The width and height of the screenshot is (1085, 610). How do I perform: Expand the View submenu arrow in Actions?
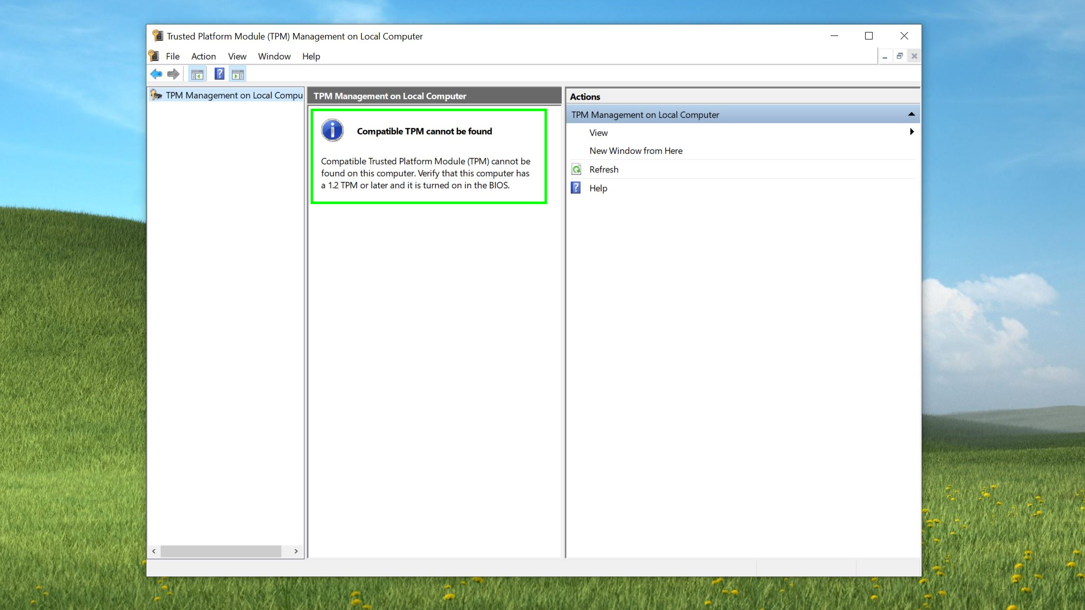(912, 132)
